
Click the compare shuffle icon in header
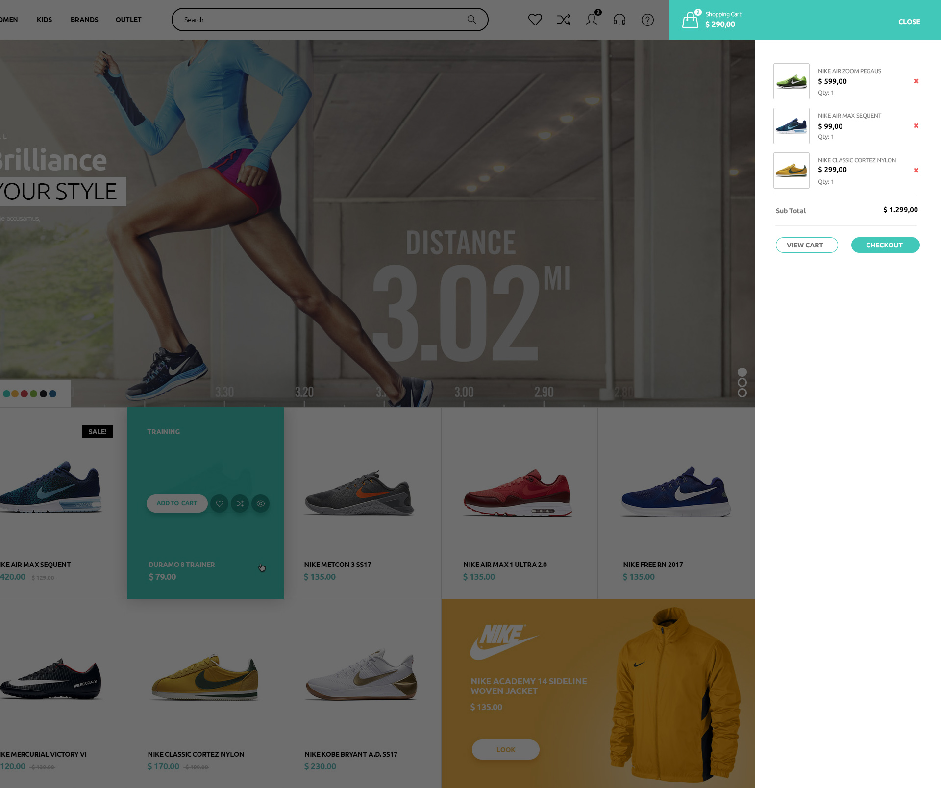563,20
